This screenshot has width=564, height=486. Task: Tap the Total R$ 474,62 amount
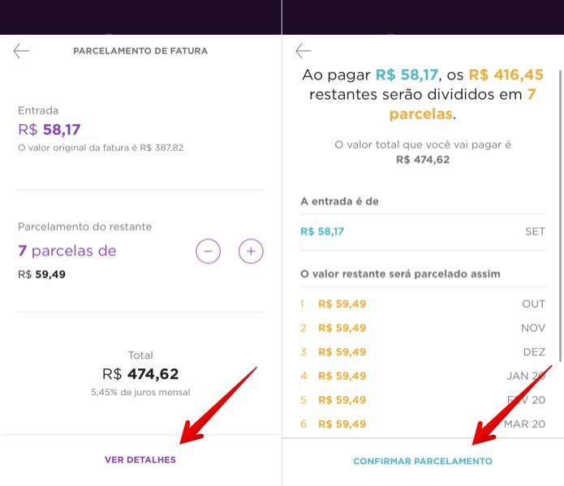140,374
